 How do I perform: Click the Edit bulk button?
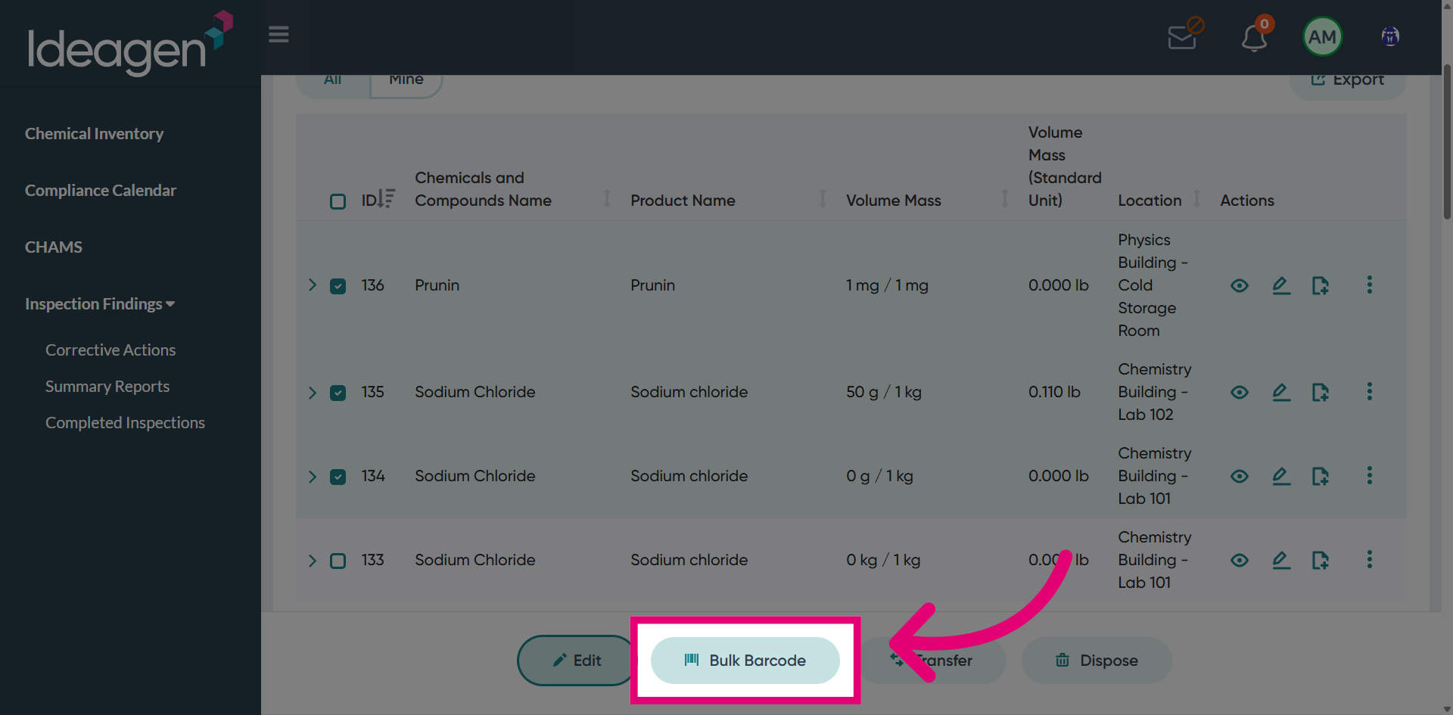pos(575,661)
